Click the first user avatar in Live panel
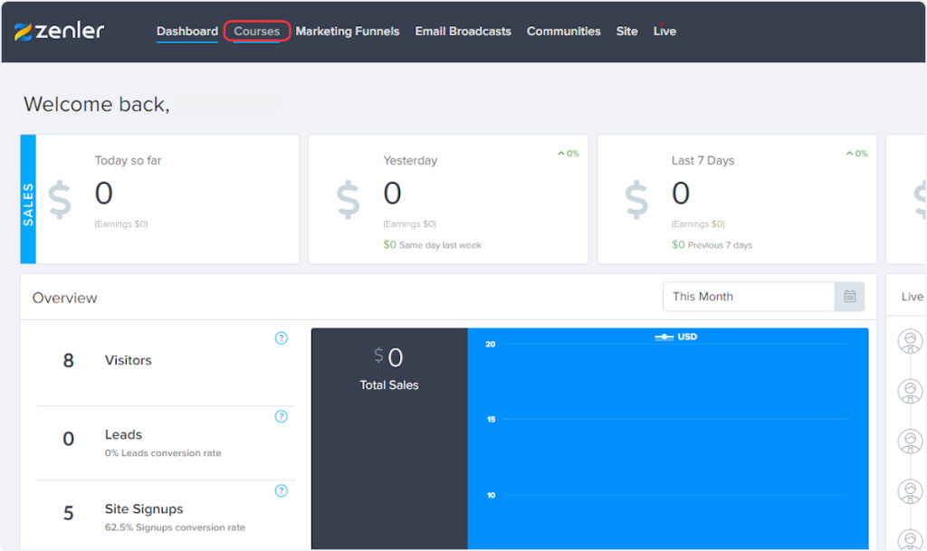The image size is (927, 551). coord(910,341)
